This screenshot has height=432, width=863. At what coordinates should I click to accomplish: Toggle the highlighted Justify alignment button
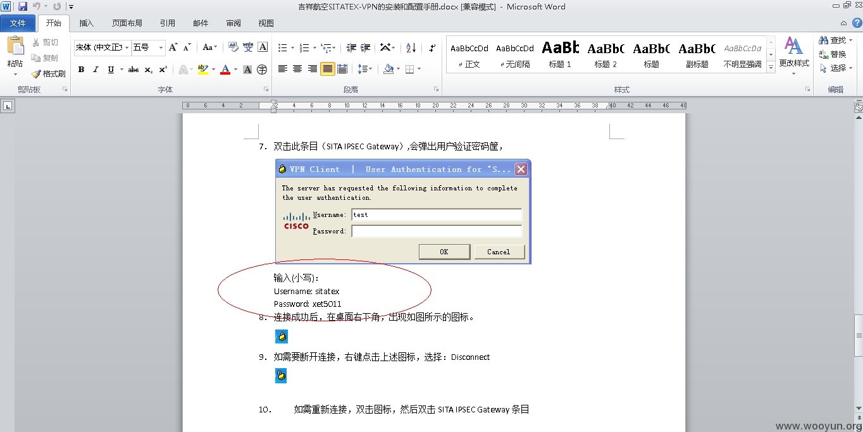point(327,69)
